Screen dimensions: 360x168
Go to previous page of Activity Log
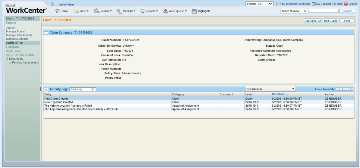(x=342, y=89)
